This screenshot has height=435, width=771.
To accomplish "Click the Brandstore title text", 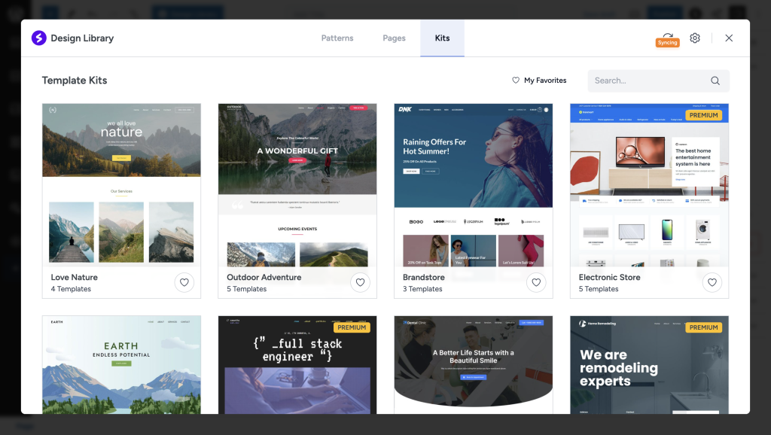I will (x=424, y=277).
